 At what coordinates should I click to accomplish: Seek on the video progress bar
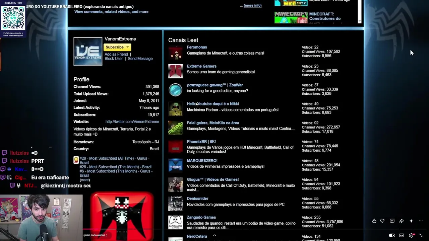point(214,230)
